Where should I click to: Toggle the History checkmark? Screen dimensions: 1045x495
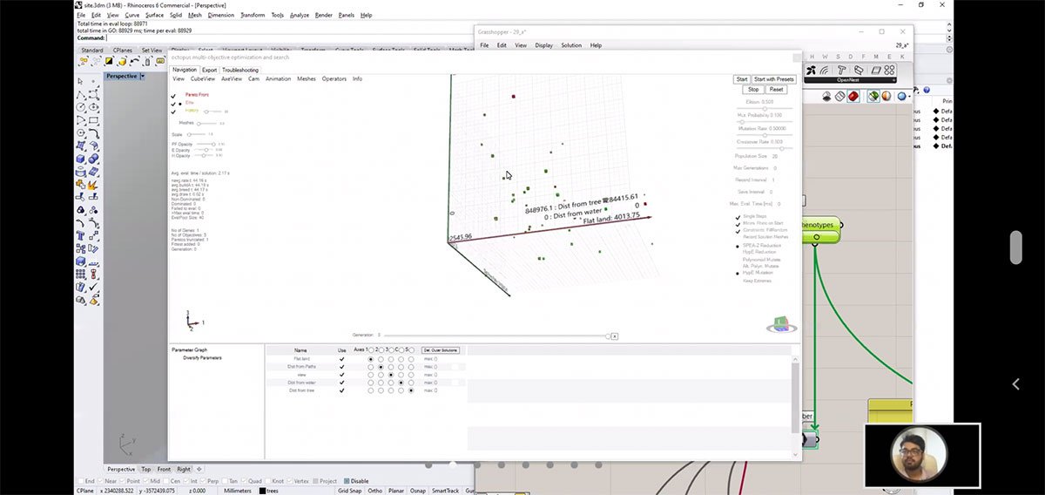tap(173, 111)
